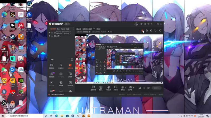Collapse the 工具箱 toolbox panel
The image size is (211, 118).
click(72, 60)
